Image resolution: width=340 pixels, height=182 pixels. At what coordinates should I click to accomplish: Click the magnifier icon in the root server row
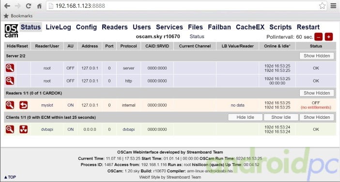[10, 68]
